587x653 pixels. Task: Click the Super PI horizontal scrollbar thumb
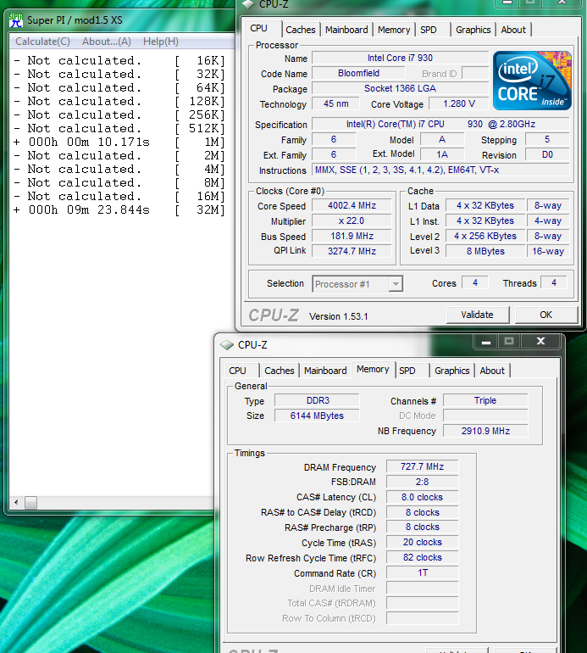pyautogui.click(x=30, y=503)
